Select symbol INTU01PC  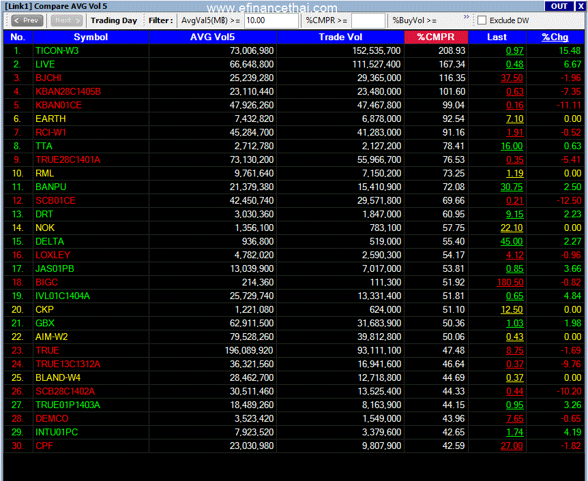click(x=57, y=433)
